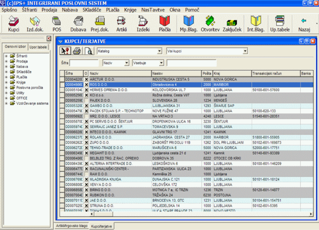Click the pointer-with-pin select icon
Screen dimensions: 319x230
click(x=65, y=51)
